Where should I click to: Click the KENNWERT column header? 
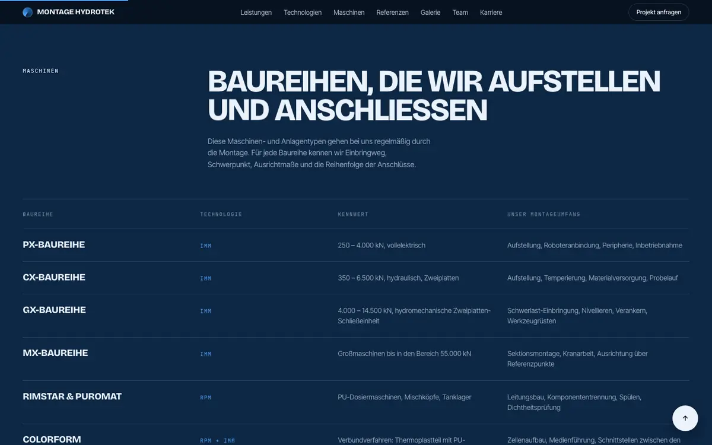pos(353,214)
